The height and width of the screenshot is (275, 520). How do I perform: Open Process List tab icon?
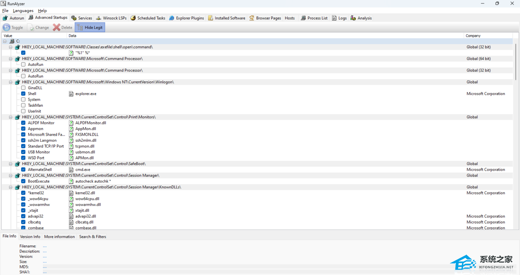[303, 18]
